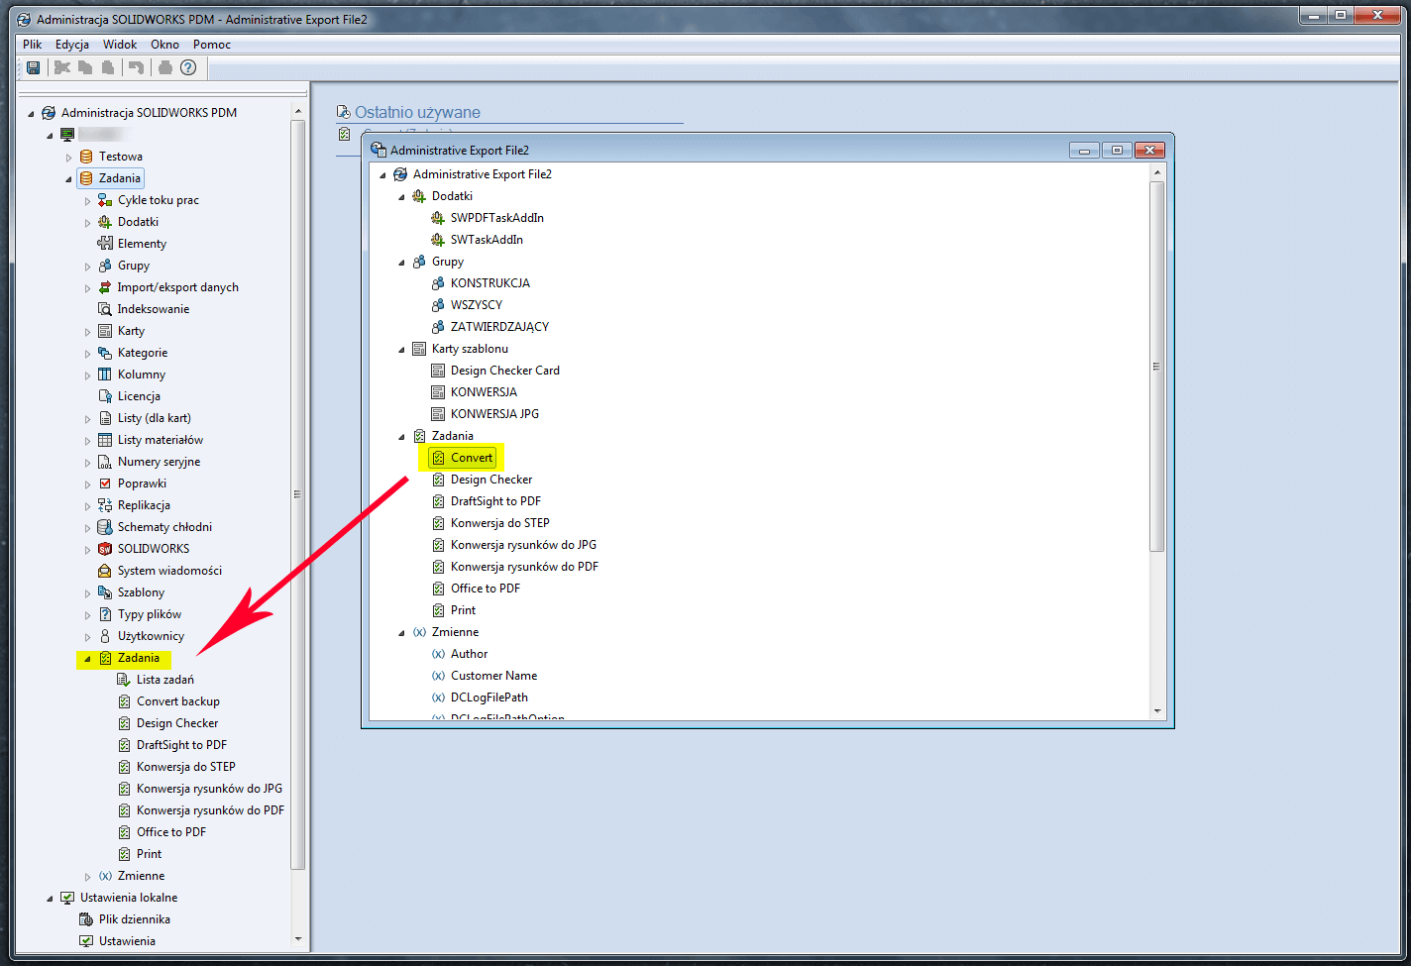Screen dimensions: 1411x966
Task: Click the SWPDFTaskAddIn add-in icon
Action: [438, 218]
